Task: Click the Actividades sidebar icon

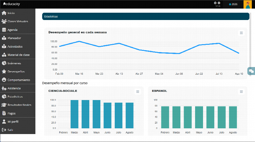Action: [4, 46]
